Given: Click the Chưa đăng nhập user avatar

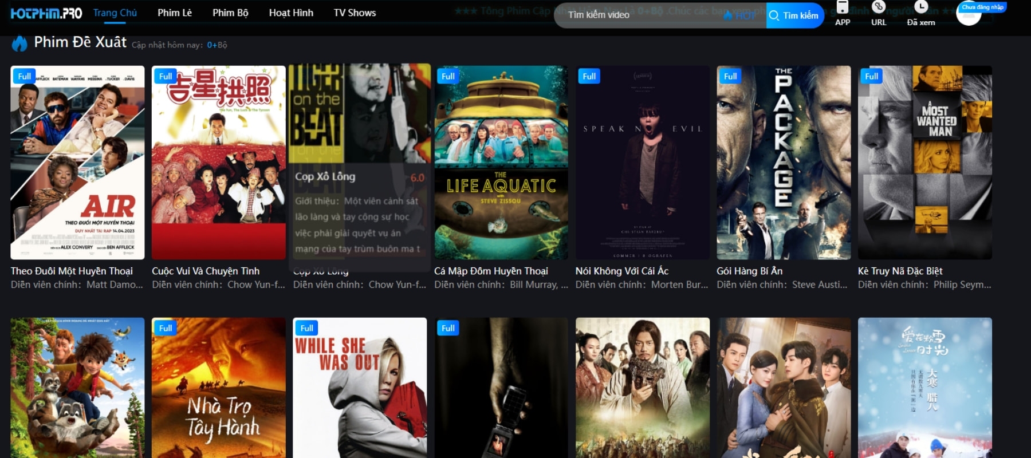Looking at the screenshot, I should coord(969,14).
